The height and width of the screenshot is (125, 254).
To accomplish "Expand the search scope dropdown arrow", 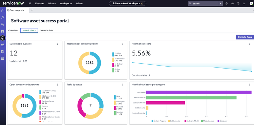I will tap(220, 3).
